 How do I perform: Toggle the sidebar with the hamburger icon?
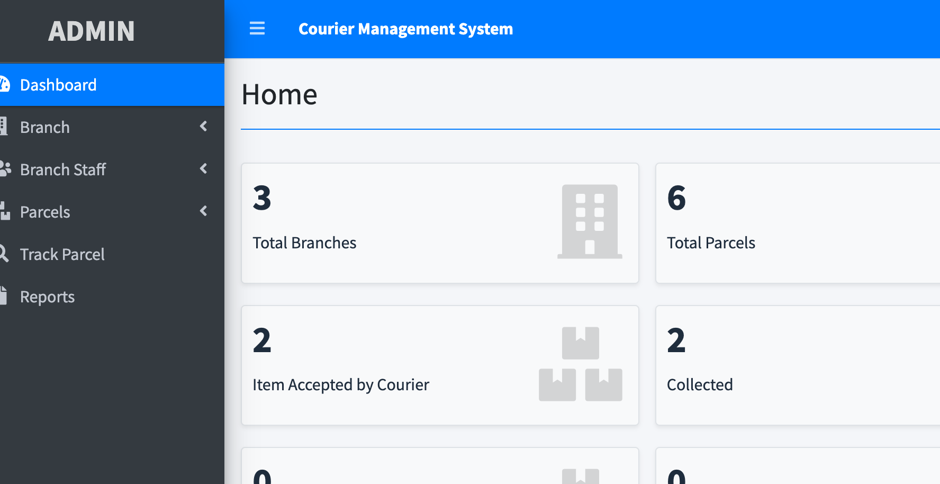point(257,28)
